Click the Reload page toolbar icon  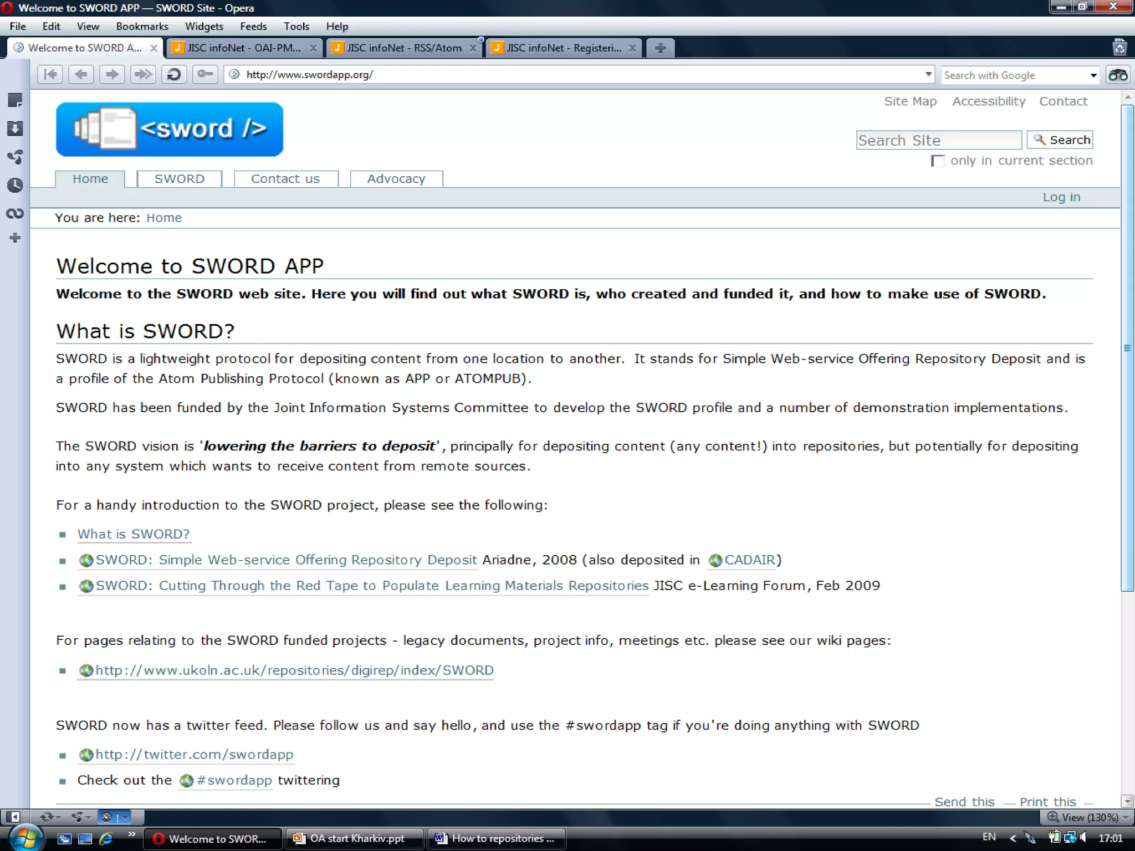174,74
